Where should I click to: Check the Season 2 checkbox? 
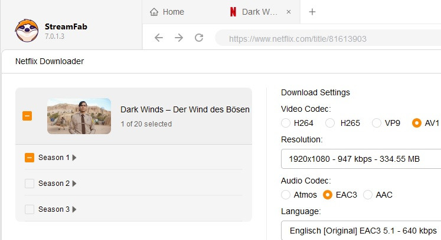30,184
